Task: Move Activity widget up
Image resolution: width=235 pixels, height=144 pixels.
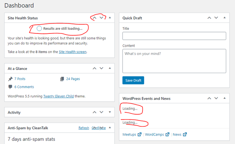Action: 94,112
